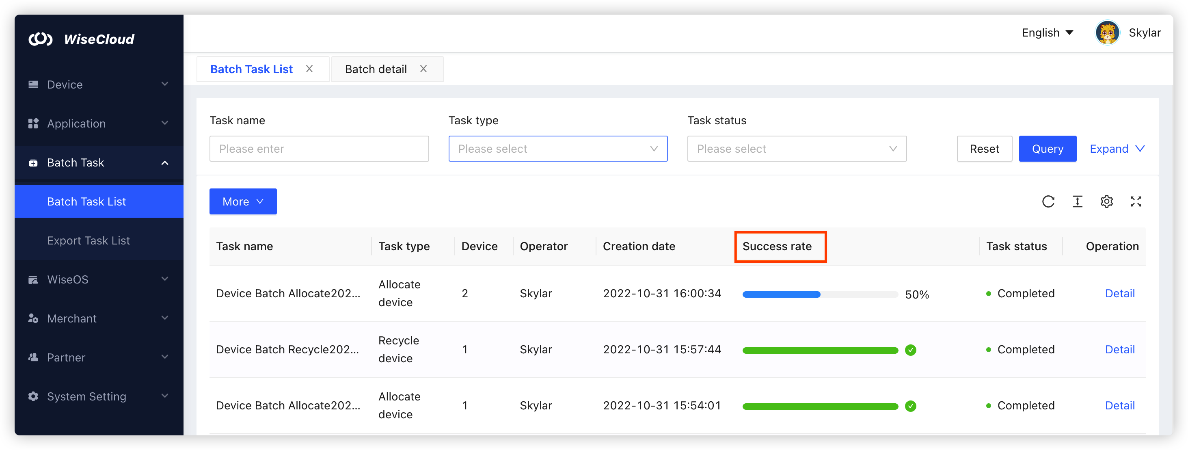Collapse the Batch Task sidebar menu
This screenshot has height=450, width=1188.
(99, 162)
